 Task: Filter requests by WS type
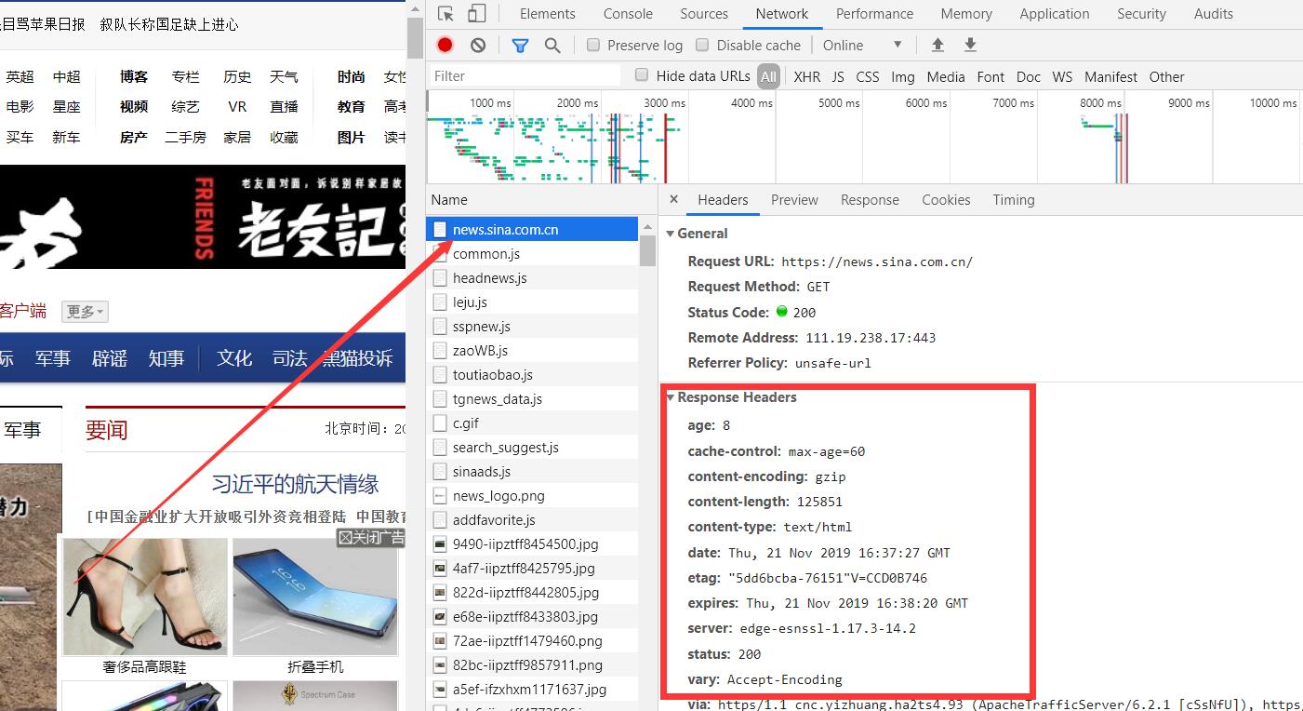(x=1062, y=77)
